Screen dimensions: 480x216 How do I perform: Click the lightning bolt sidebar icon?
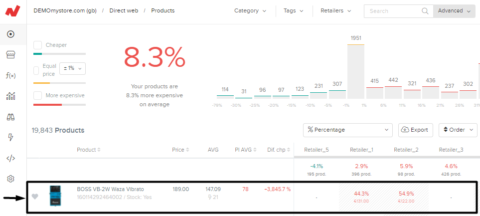tap(10, 137)
